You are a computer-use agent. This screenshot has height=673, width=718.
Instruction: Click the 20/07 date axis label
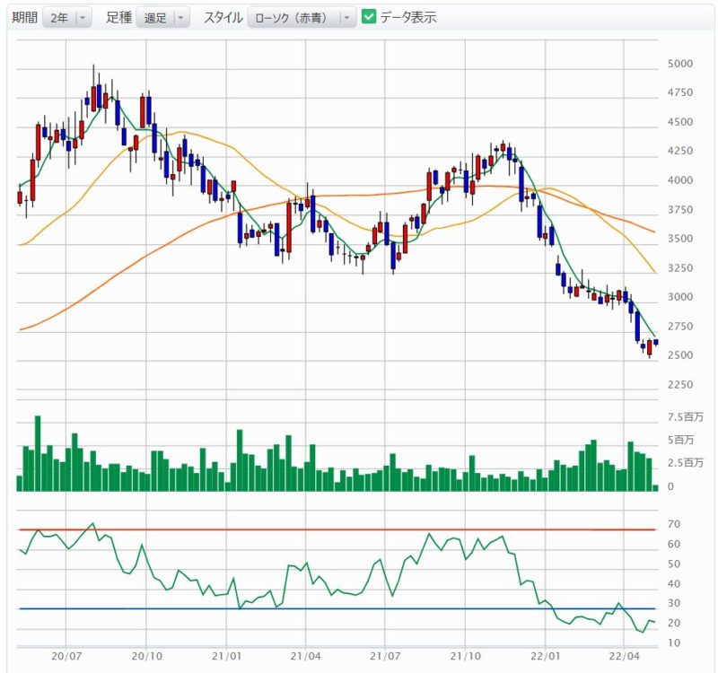pyautogui.click(x=66, y=656)
